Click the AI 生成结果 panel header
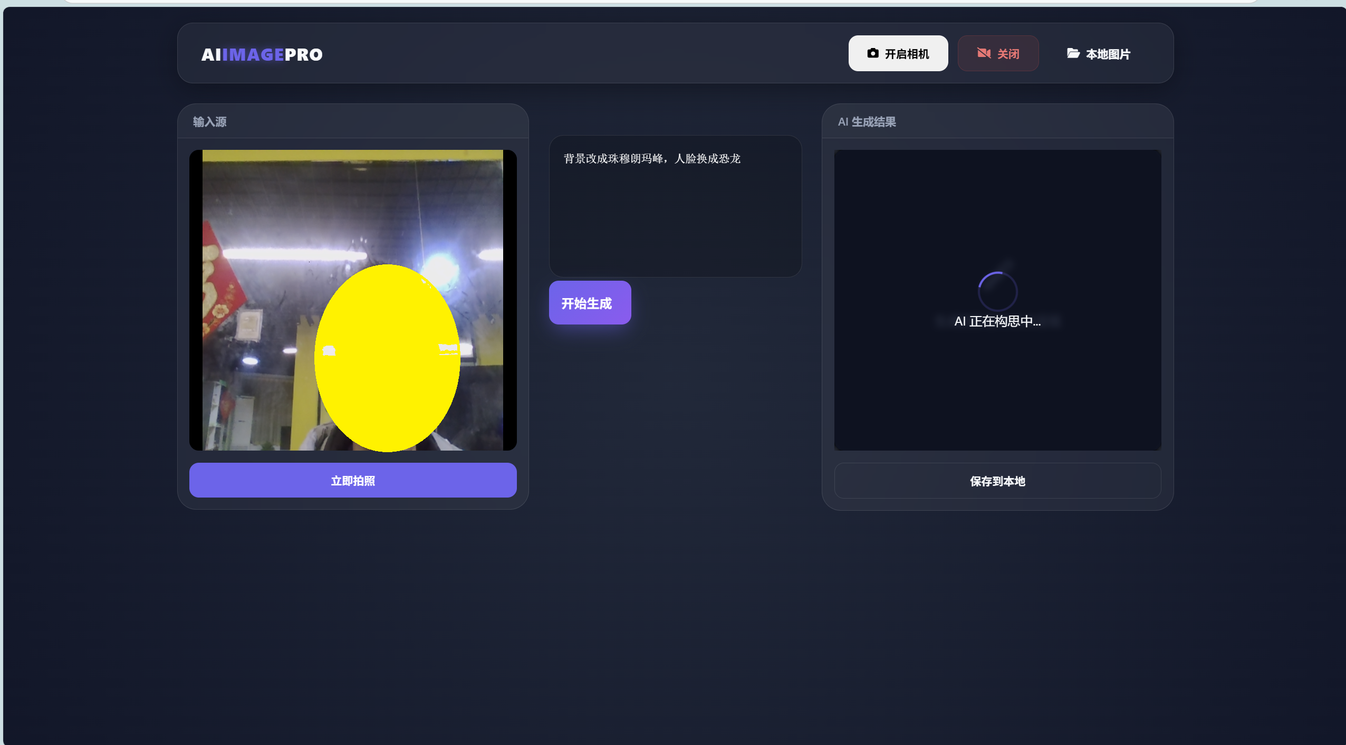Viewport: 1346px width, 745px height. pos(867,122)
